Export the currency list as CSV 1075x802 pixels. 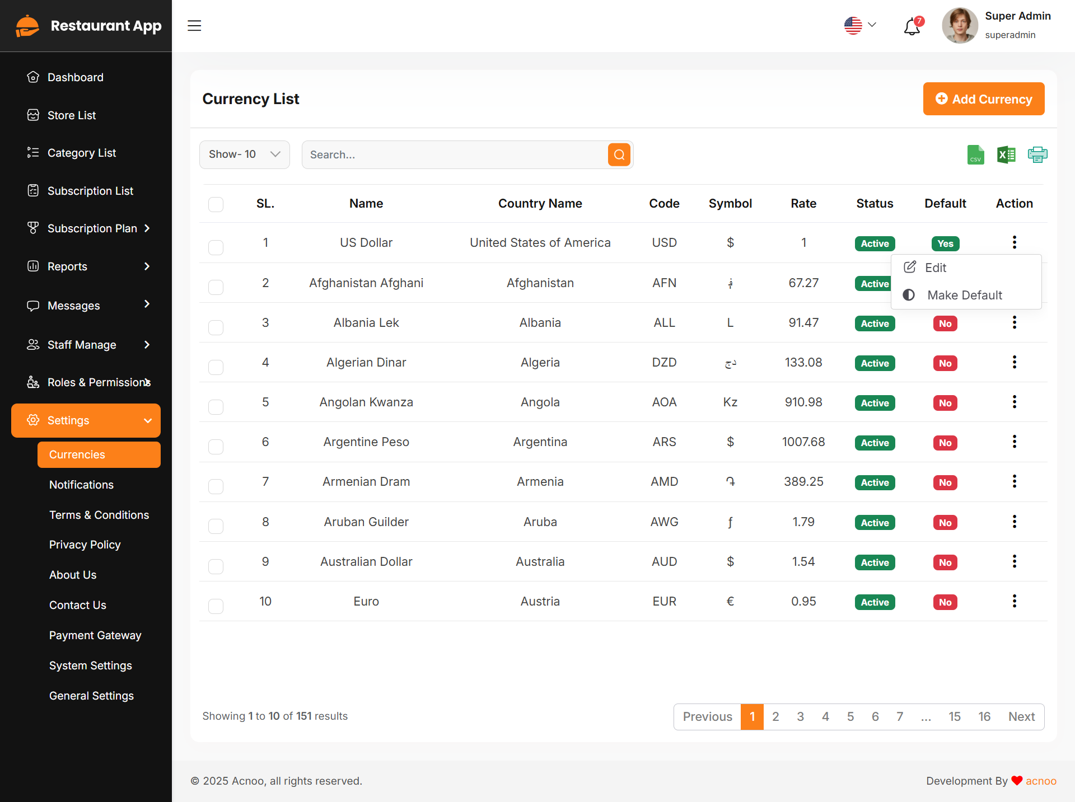pos(975,155)
